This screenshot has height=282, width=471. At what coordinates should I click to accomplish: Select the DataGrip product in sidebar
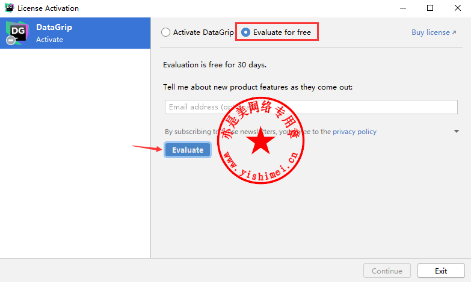pos(75,33)
